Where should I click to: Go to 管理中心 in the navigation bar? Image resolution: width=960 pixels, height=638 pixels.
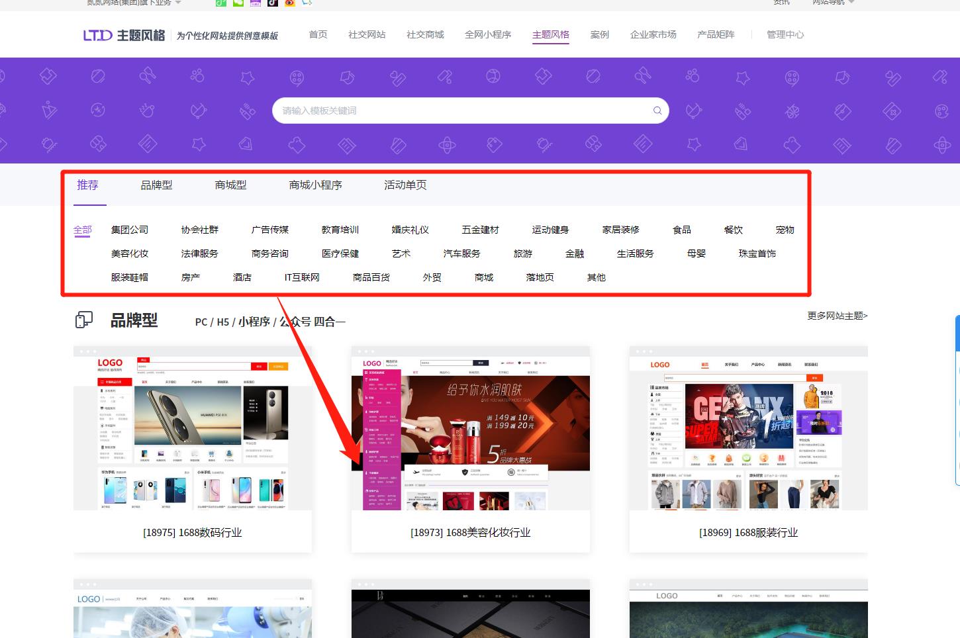(x=785, y=35)
